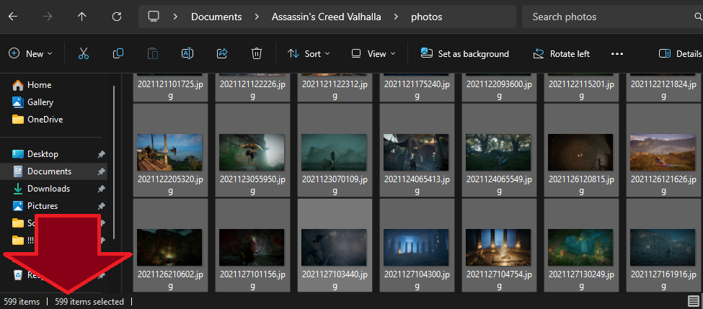This screenshot has width=703, height=309.
Task: Unpin Downloads using its pin icon
Action: click(x=102, y=189)
